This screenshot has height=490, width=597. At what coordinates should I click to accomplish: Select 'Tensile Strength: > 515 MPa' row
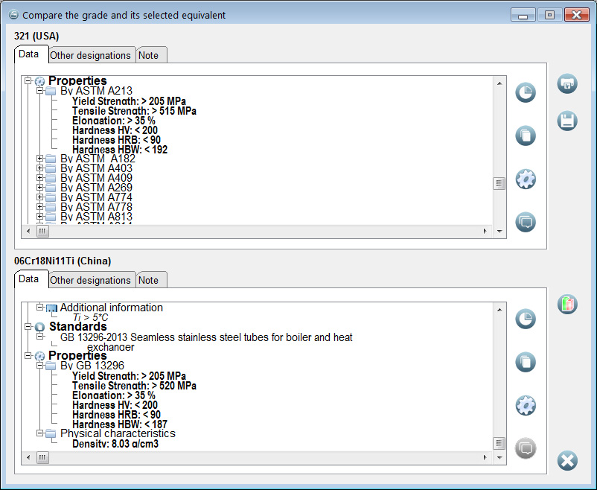point(134,111)
